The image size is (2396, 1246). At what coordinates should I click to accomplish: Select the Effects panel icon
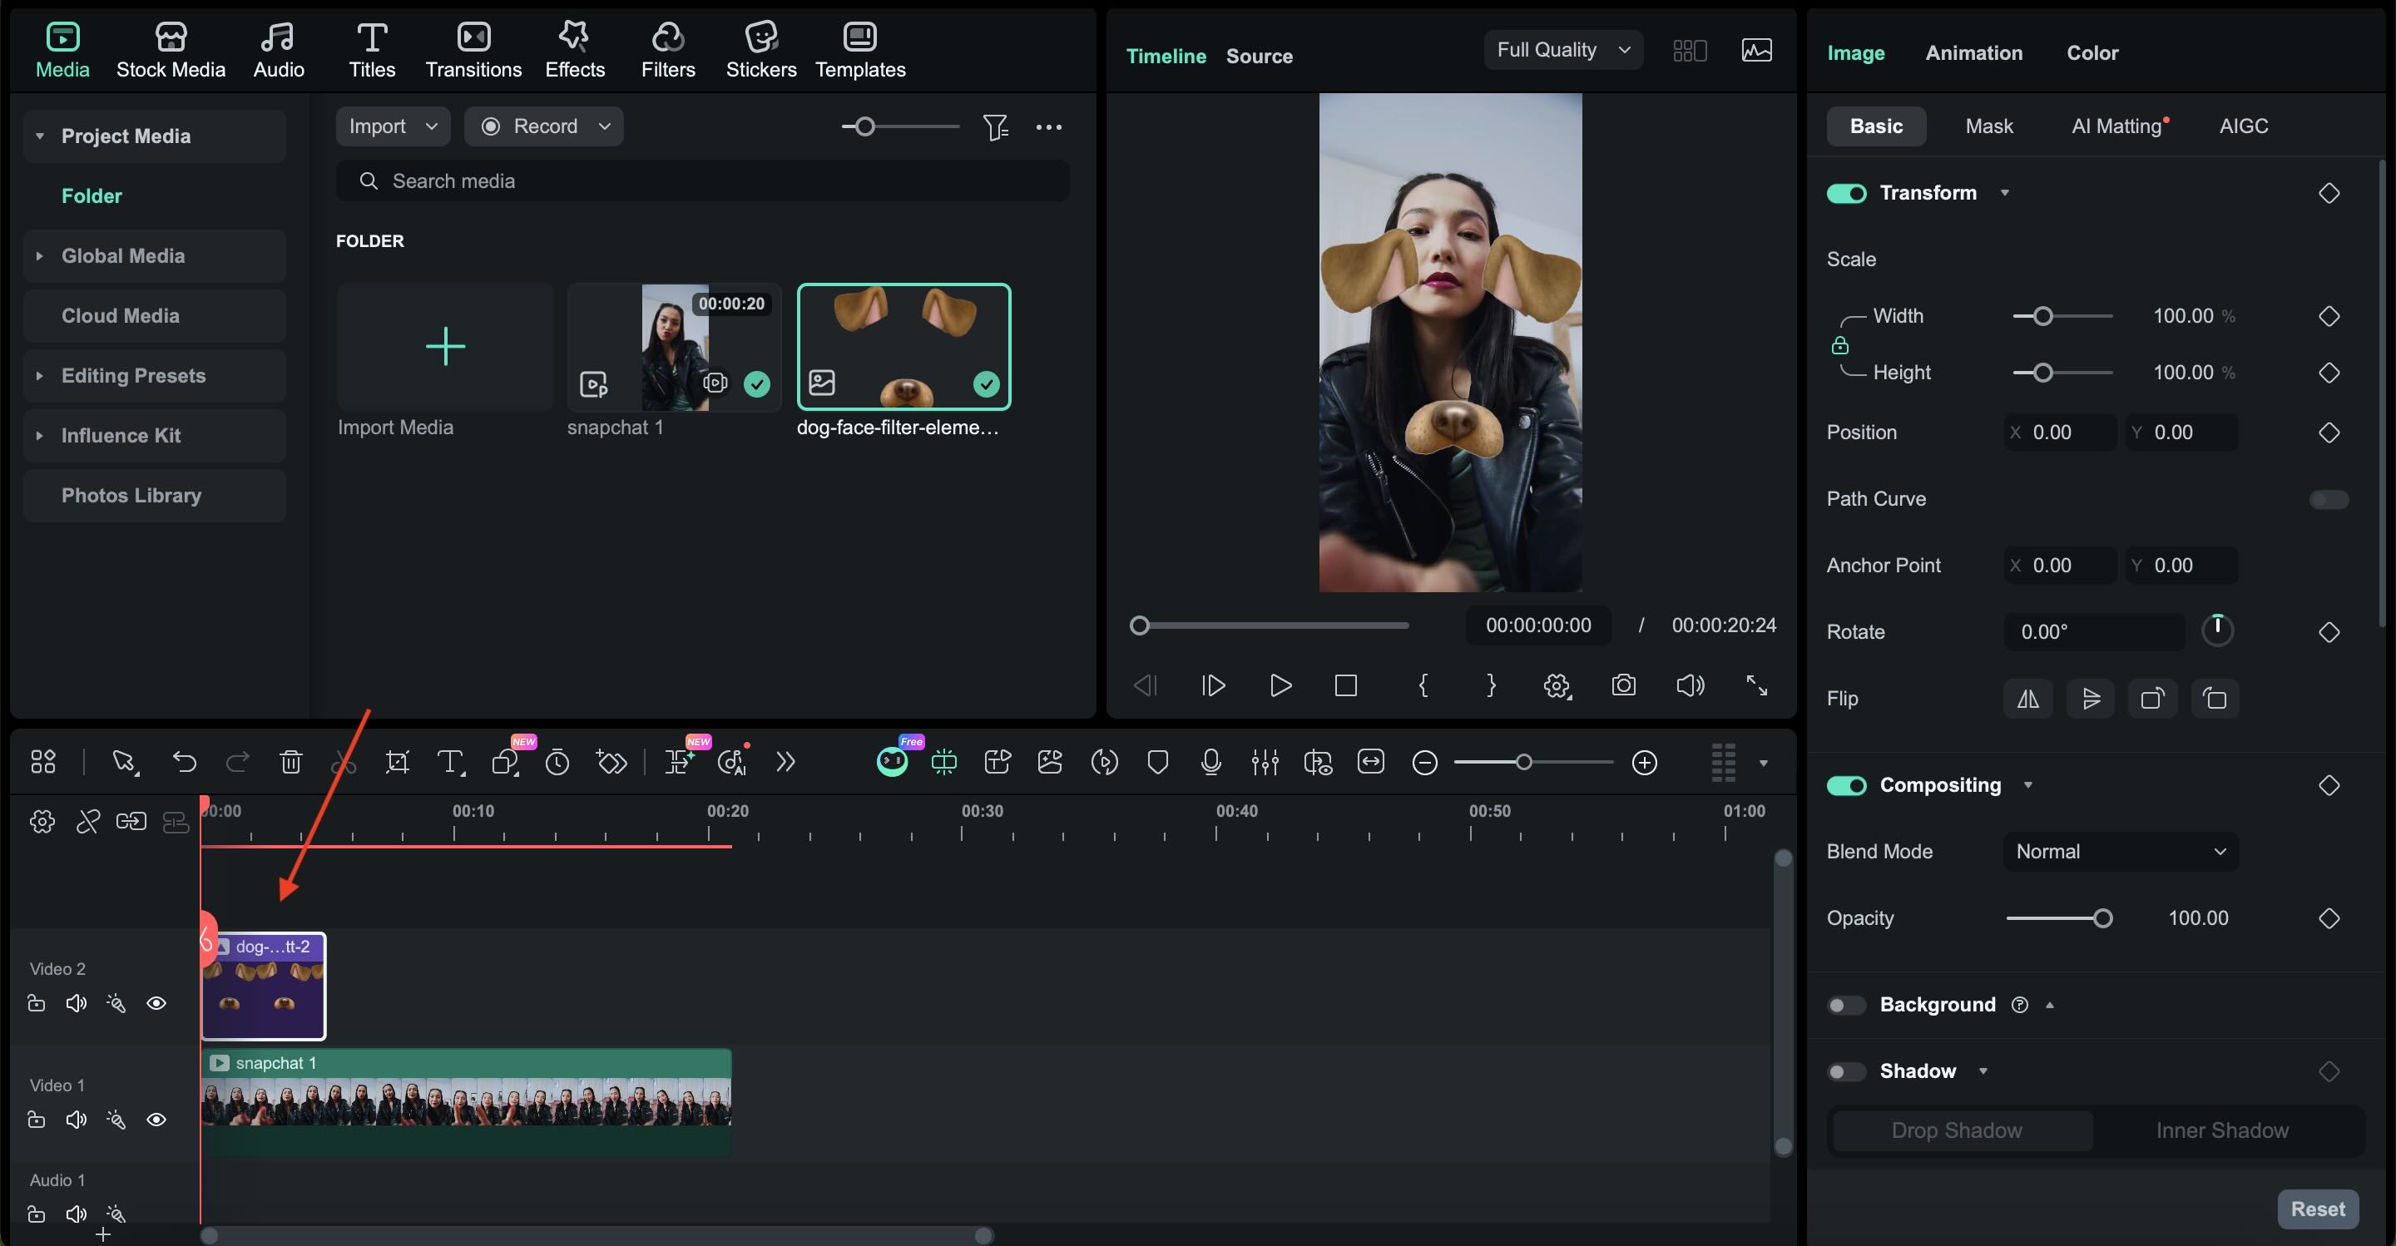[x=574, y=48]
